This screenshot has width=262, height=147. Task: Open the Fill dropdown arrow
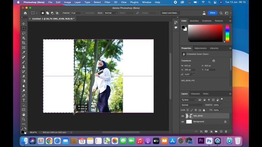click(221, 110)
